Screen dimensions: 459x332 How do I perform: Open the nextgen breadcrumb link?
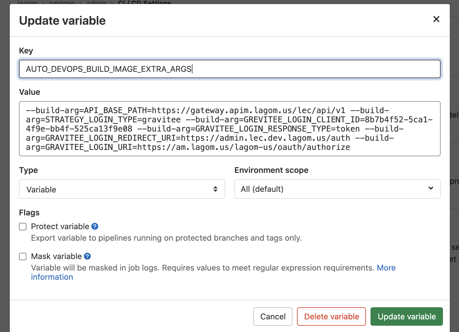(62, 2)
